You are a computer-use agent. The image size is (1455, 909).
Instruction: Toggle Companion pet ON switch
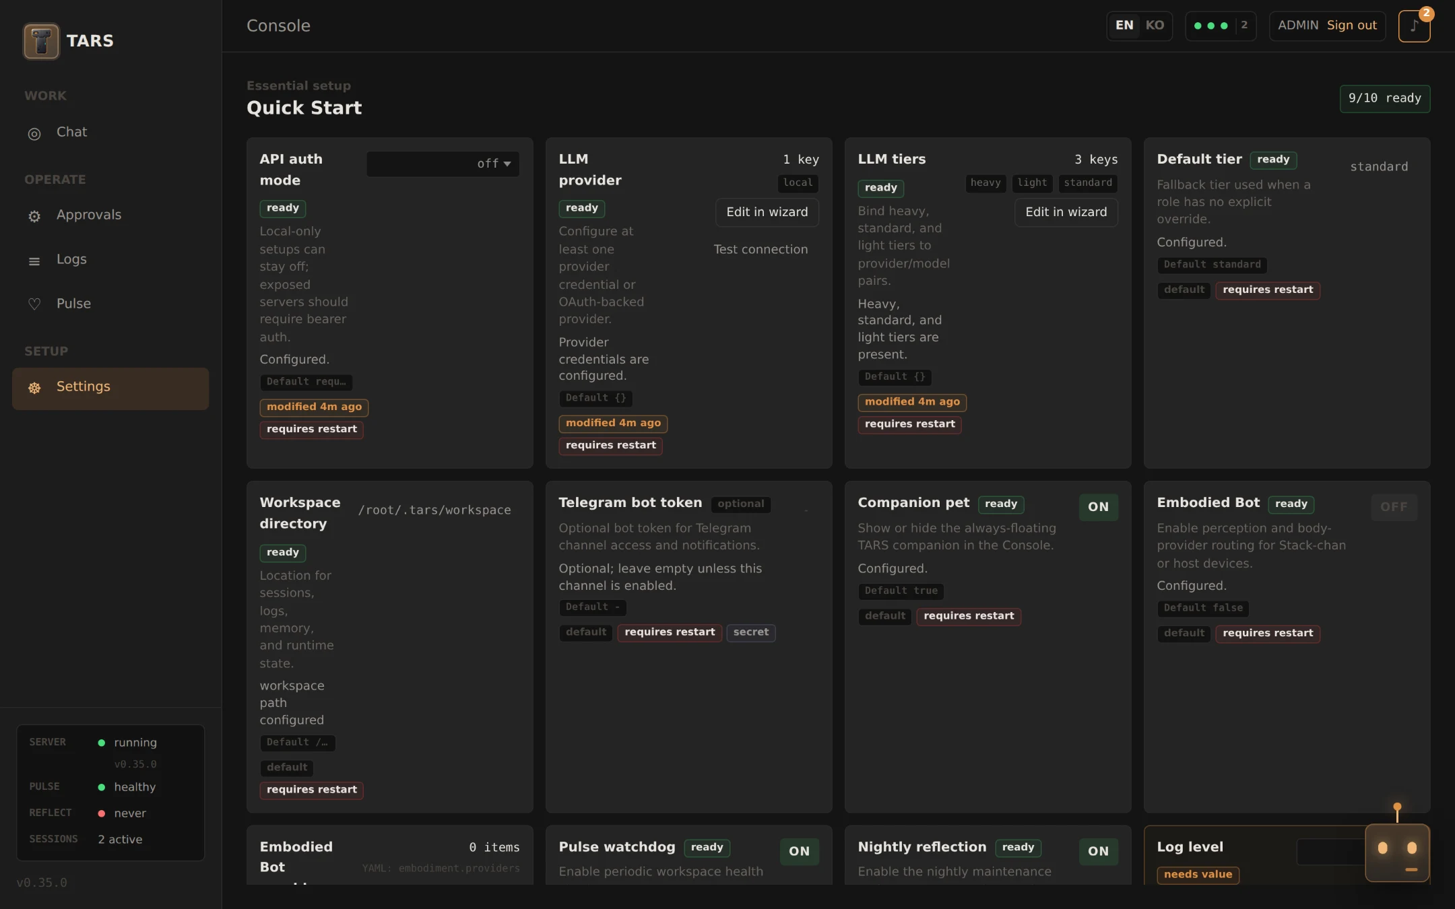(1098, 507)
